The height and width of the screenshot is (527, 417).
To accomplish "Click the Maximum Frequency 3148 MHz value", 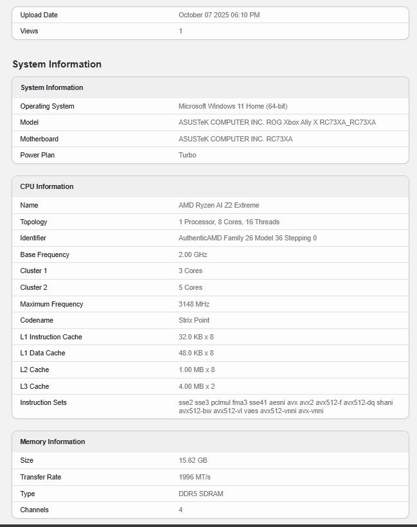I will click(x=194, y=304).
